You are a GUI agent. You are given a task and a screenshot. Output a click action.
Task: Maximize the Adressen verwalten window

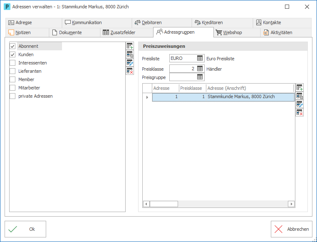tap(287, 7)
